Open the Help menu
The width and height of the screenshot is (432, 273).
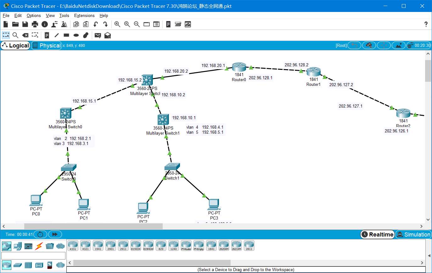(x=104, y=15)
